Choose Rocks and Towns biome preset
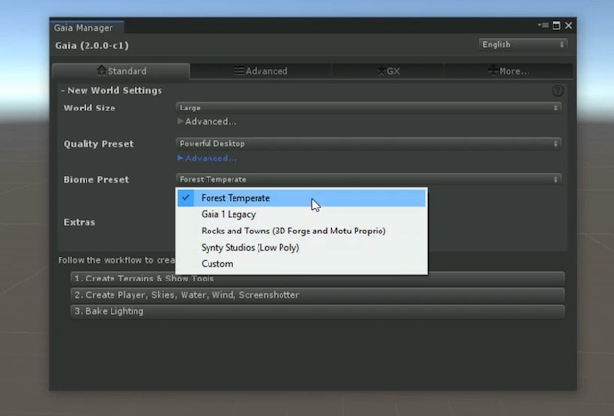Screen dimensions: 614x416 [x=301, y=231]
